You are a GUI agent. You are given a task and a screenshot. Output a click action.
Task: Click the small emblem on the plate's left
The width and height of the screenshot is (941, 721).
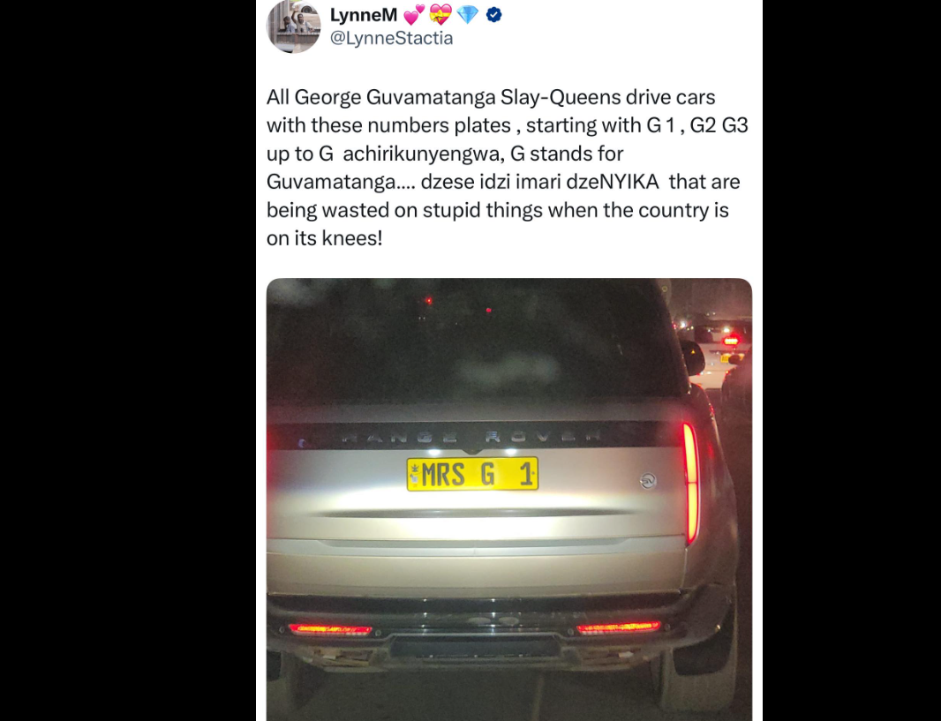pos(413,473)
